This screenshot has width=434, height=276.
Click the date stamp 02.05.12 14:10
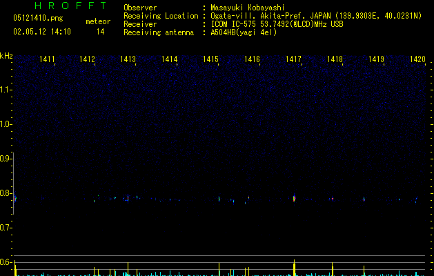tap(42, 32)
